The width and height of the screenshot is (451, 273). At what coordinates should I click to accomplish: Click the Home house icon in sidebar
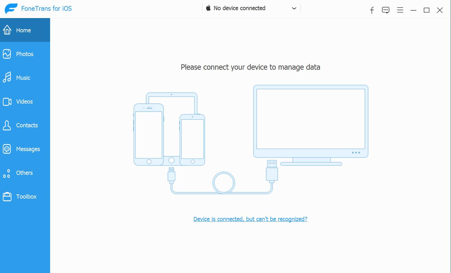point(7,30)
